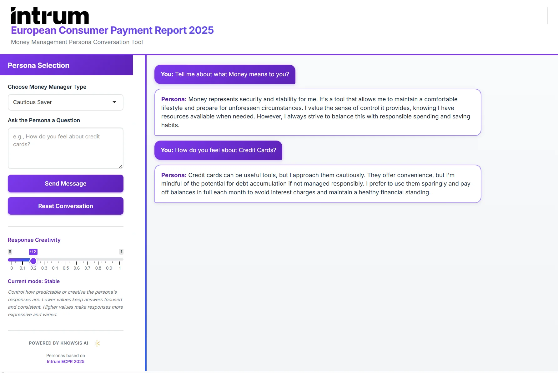Reset the conversation

coord(65,206)
